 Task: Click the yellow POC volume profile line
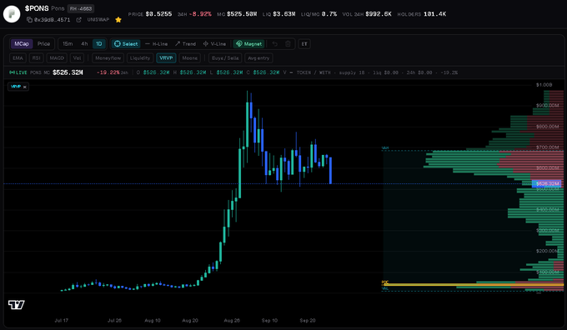473,285
